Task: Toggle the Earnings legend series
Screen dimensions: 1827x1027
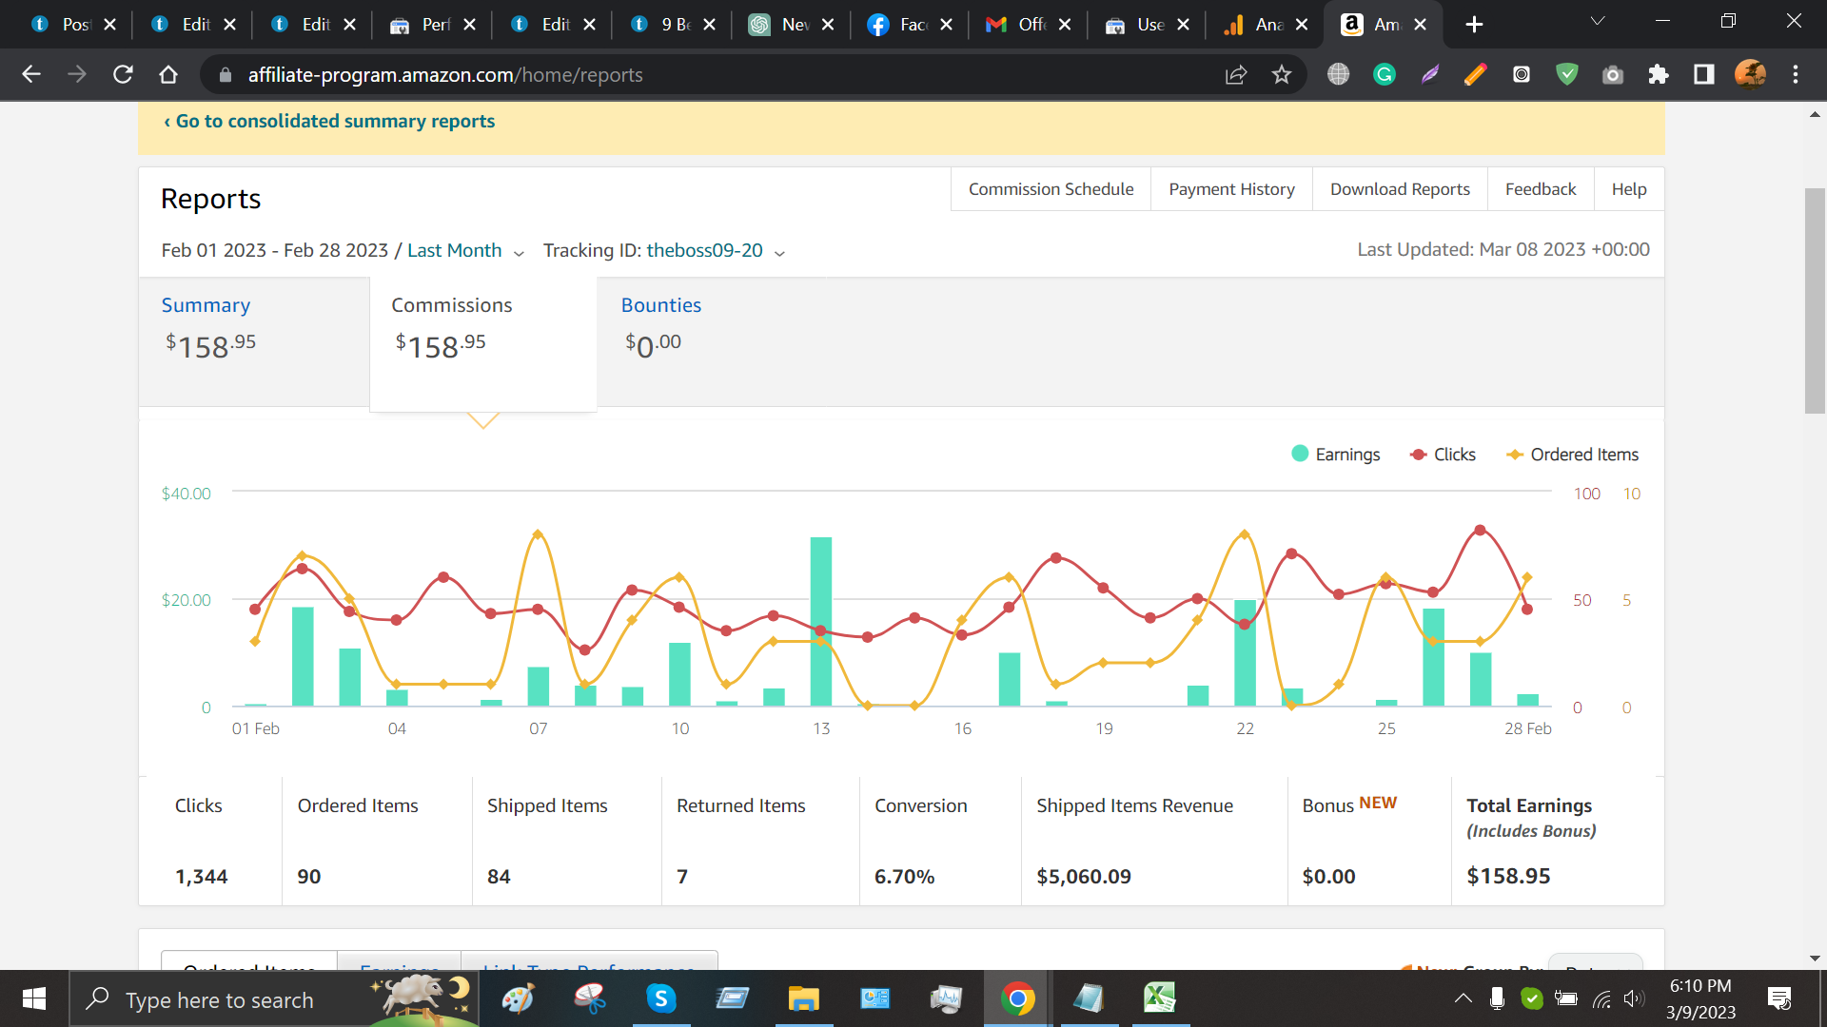Action: 1336,455
